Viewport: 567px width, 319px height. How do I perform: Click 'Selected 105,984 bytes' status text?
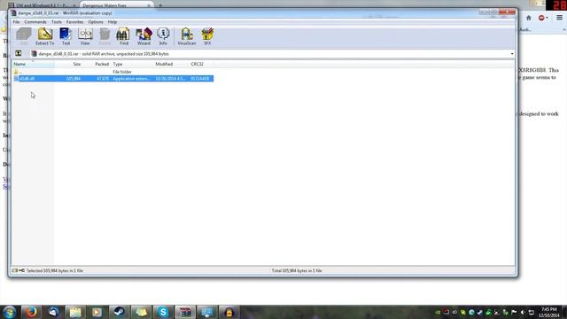pos(55,270)
